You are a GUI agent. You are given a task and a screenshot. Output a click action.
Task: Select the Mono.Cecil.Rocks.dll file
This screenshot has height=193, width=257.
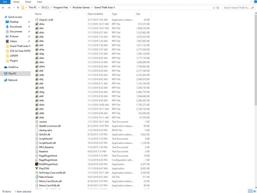tap(50, 181)
